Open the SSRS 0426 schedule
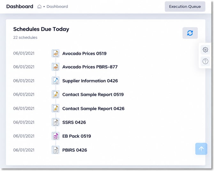Image resolution: width=214 pixels, height=171 pixels. pyautogui.click(x=74, y=122)
